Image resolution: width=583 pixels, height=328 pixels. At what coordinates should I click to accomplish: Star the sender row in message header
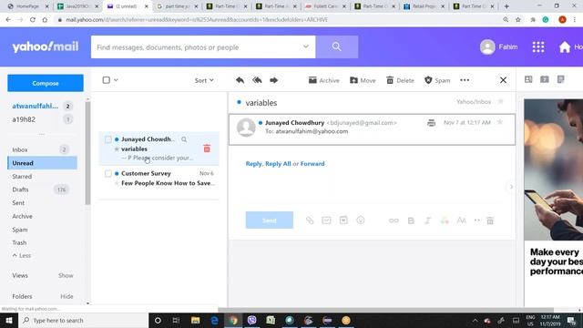coord(500,122)
